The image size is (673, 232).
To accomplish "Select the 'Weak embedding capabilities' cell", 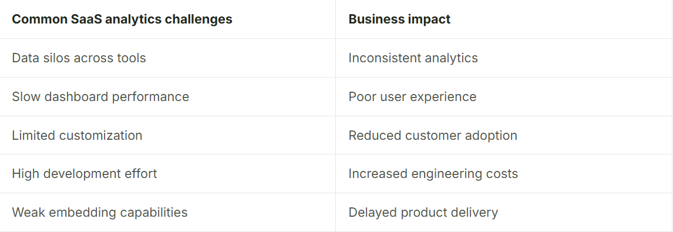I will [168, 212].
